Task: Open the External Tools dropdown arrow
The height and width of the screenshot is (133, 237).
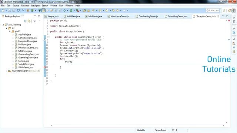Action: coord(81,10)
